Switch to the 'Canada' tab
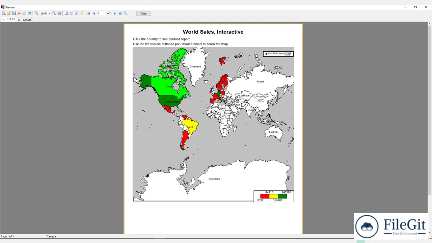 tap(27, 20)
